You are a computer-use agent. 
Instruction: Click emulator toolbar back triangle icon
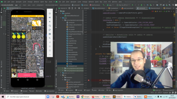[x=50, y=42]
